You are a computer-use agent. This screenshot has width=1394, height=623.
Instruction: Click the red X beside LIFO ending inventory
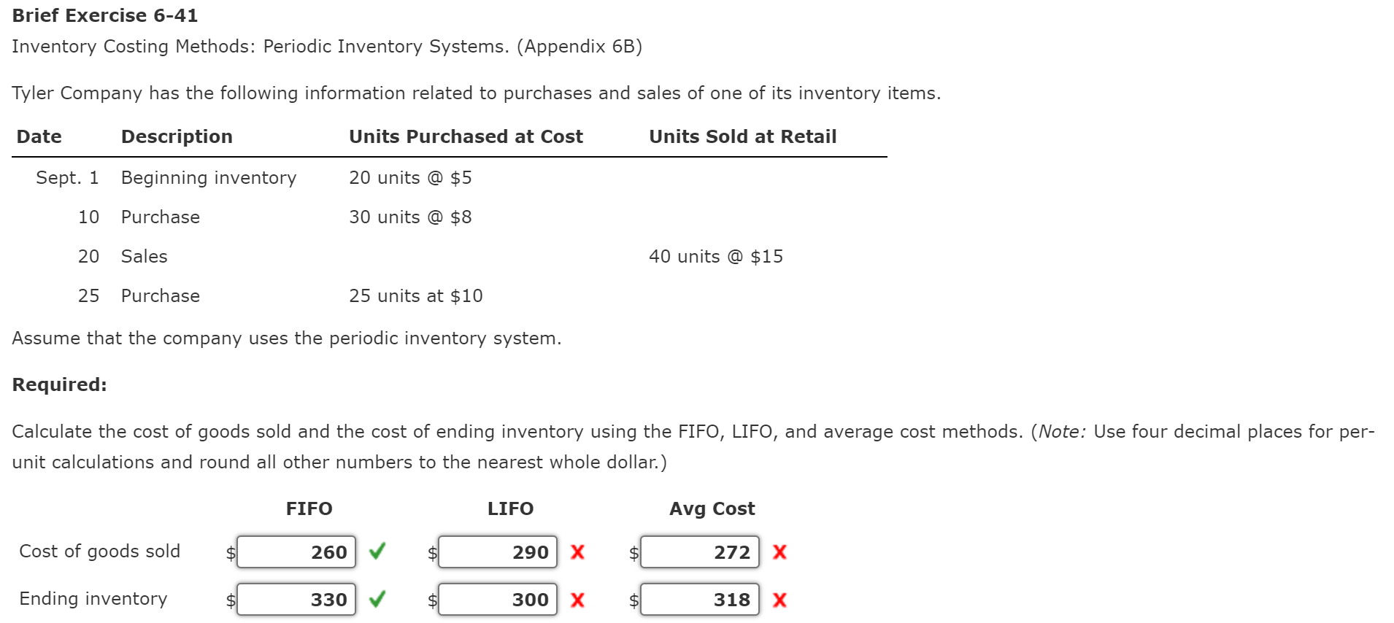coord(577,600)
